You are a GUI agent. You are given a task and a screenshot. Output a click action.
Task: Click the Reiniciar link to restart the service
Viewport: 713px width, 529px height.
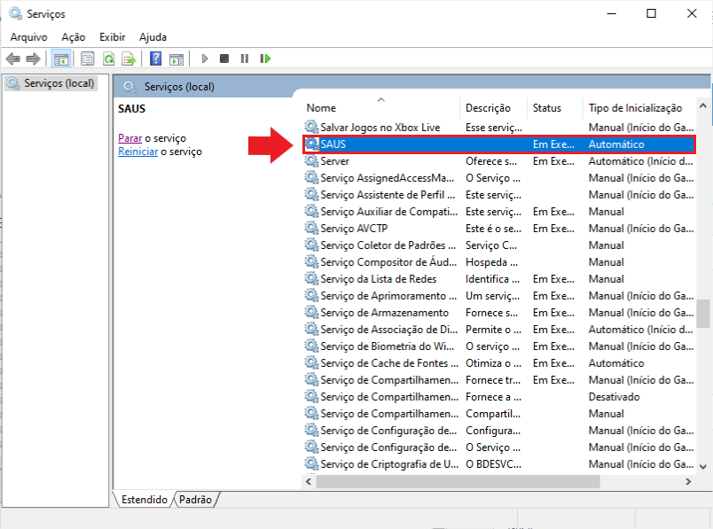pos(137,152)
